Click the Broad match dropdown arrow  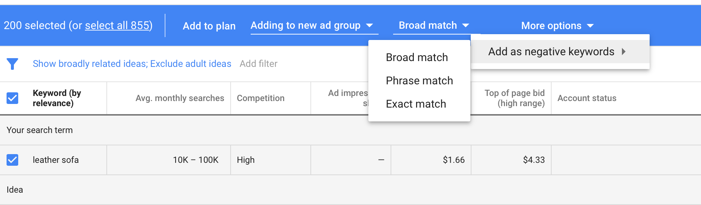(x=466, y=25)
